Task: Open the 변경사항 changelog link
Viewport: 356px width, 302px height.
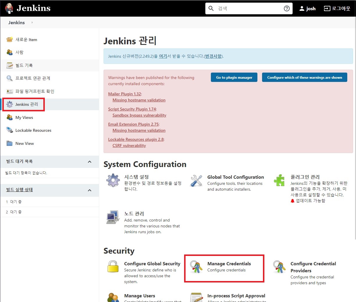Action: point(213,56)
